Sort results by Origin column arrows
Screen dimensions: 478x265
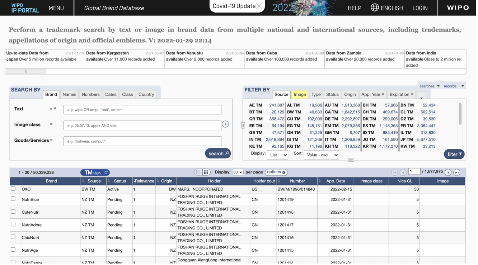[x=159, y=181]
